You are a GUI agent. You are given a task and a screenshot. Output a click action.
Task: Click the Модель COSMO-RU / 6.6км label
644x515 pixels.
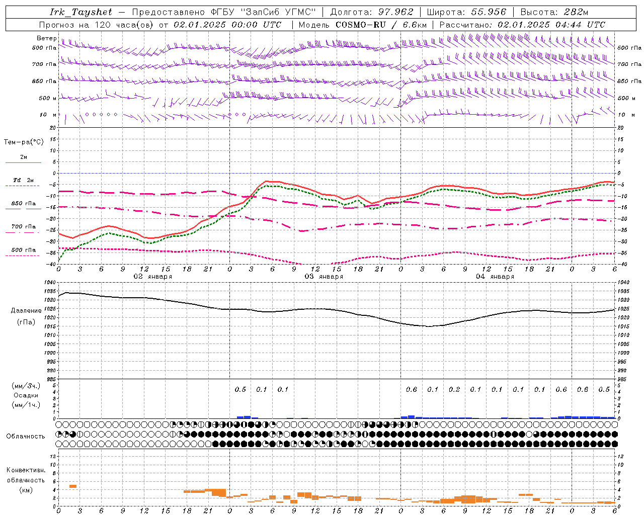363,25
